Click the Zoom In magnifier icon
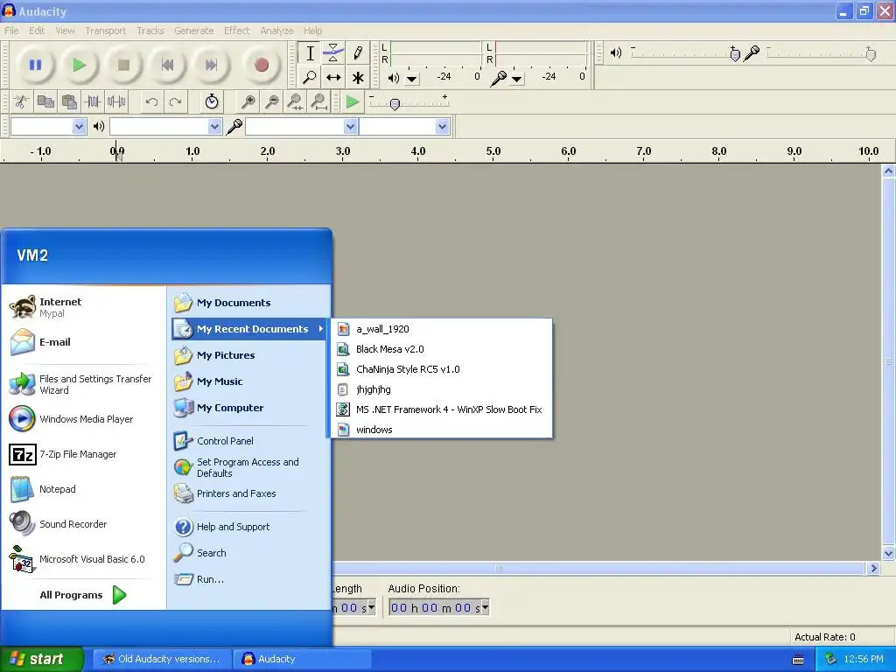Viewport: 896px width, 672px height. point(248,102)
